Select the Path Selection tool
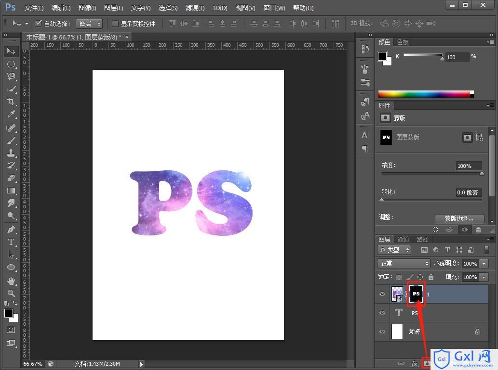The height and width of the screenshot is (370, 498). point(11,254)
